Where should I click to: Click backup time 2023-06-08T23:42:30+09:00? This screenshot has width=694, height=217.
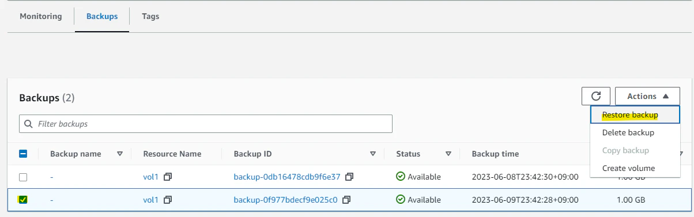(x=525, y=177)
